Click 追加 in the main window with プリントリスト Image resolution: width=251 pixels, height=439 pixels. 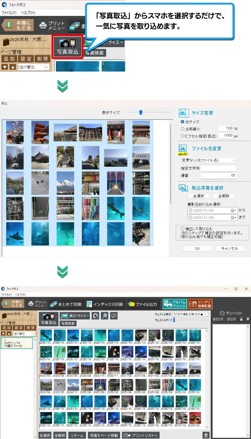tap(7, 328)
